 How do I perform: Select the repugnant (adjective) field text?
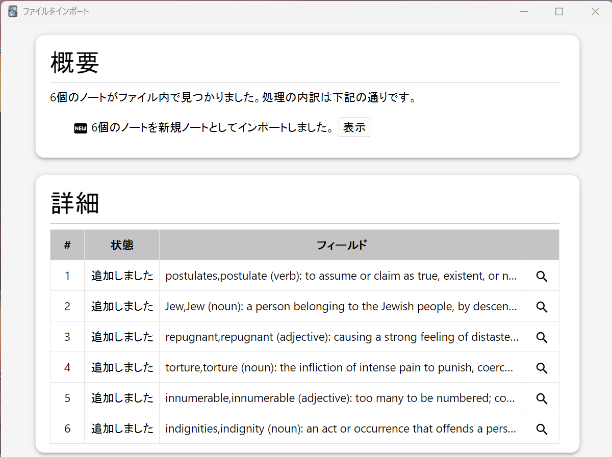tap(342, 337)
